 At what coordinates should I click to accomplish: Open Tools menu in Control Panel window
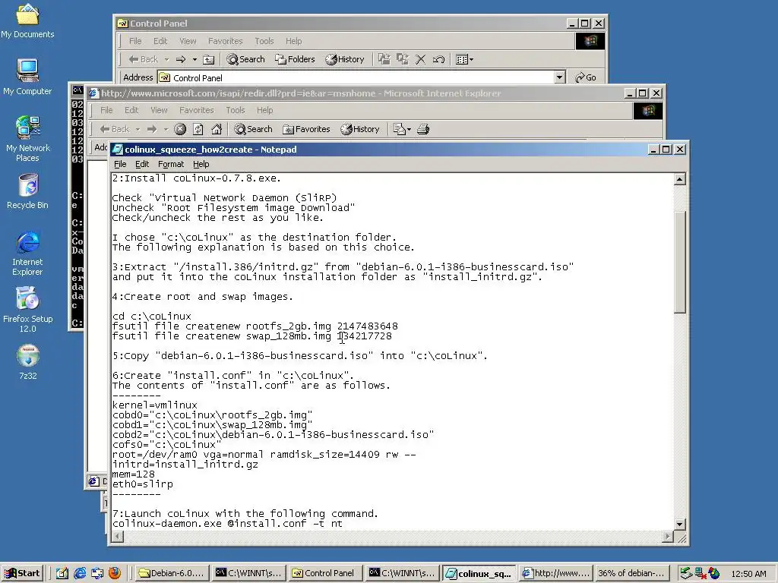tap(264, 41)
